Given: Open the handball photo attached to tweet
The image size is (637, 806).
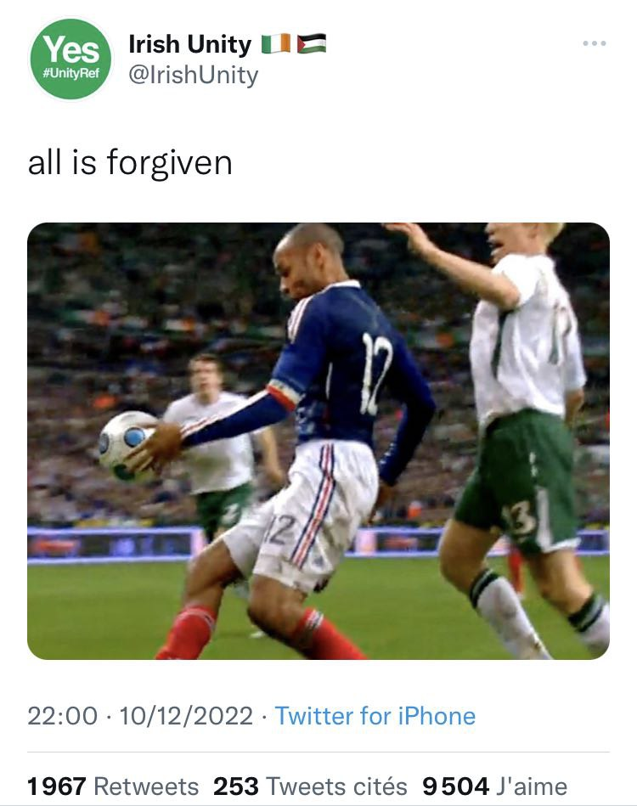Looking at the screenshot, I should [318, 441].
